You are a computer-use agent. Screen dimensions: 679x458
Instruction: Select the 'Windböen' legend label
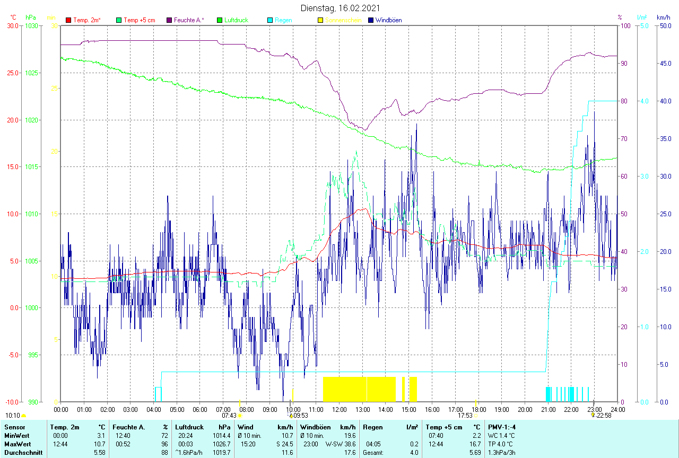(389, 20)
